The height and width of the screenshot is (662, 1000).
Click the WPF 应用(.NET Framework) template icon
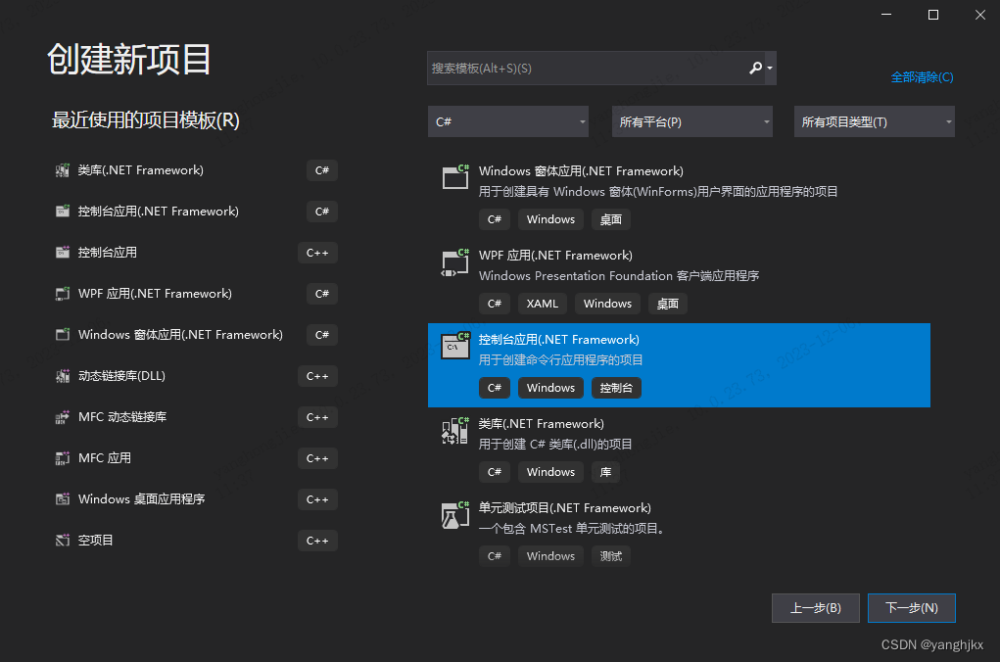tap(454, 262)
